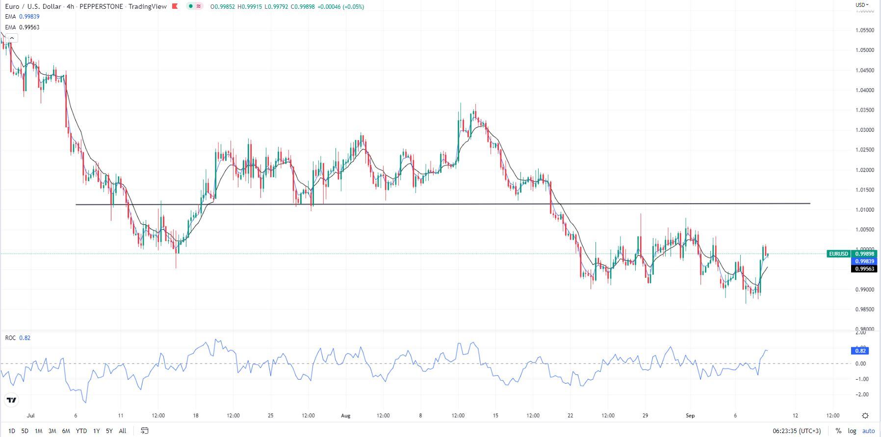Select the 1M date range
This screenshot has height=437, width=881.
pyautogui.click(x=38, y=431)
